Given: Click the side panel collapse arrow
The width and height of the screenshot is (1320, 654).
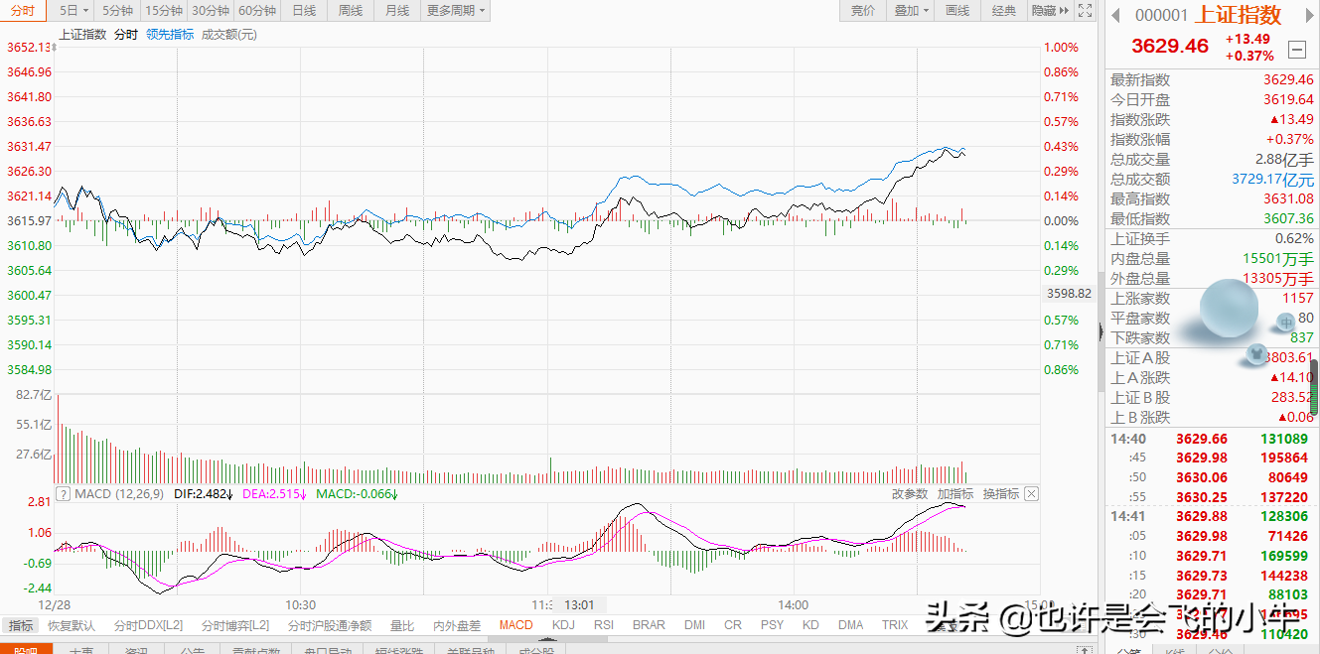Looking at the screenshot, I should click(1100, 329).
